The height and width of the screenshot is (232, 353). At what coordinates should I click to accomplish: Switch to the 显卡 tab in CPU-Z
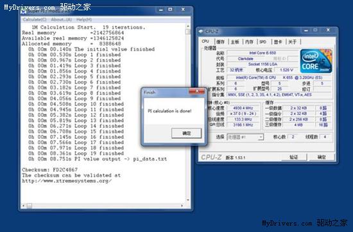(278, 42)
